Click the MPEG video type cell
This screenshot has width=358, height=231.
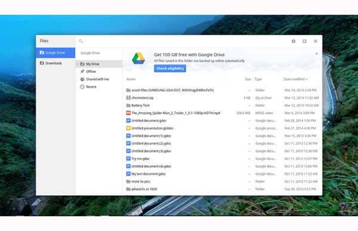point(264,113)
